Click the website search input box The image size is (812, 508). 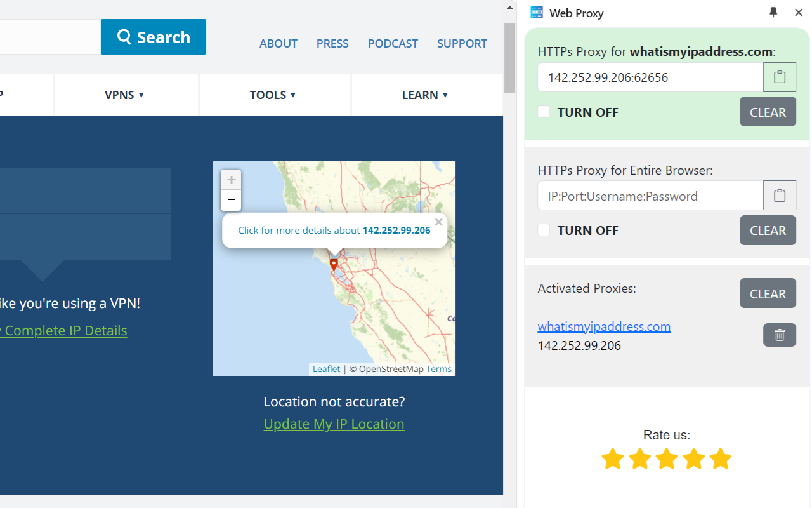point(50,37)
